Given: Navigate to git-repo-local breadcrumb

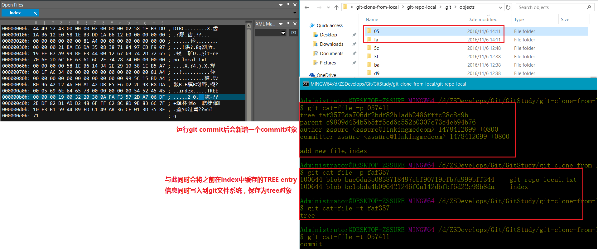Looking at the screenshot, I should 422,7.
